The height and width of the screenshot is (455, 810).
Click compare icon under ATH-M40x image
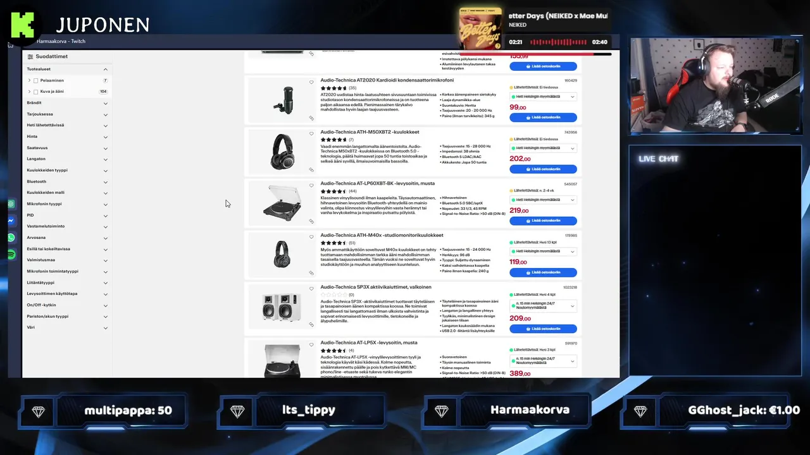coord(311,273)
